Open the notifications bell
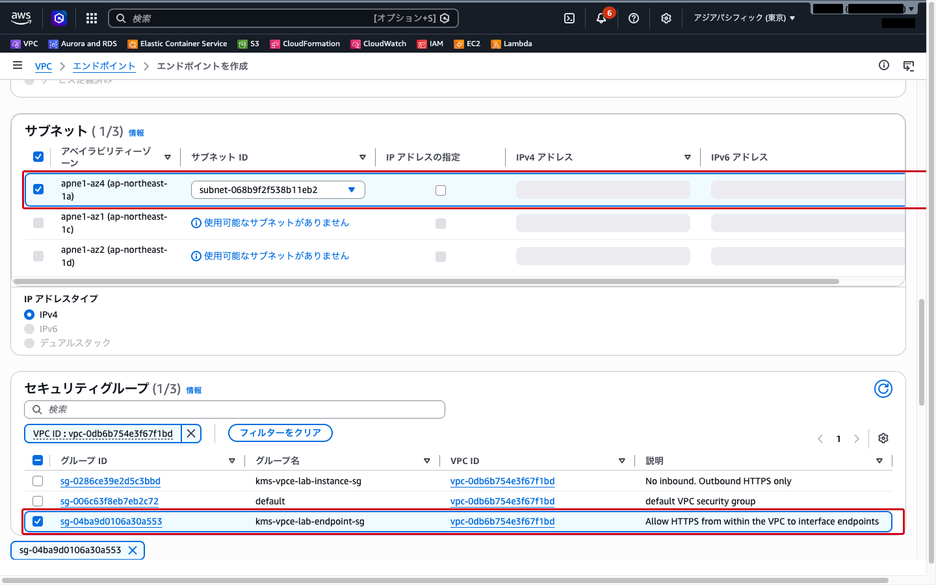Screen dimensions: 936x585 [x=601, y=18]
